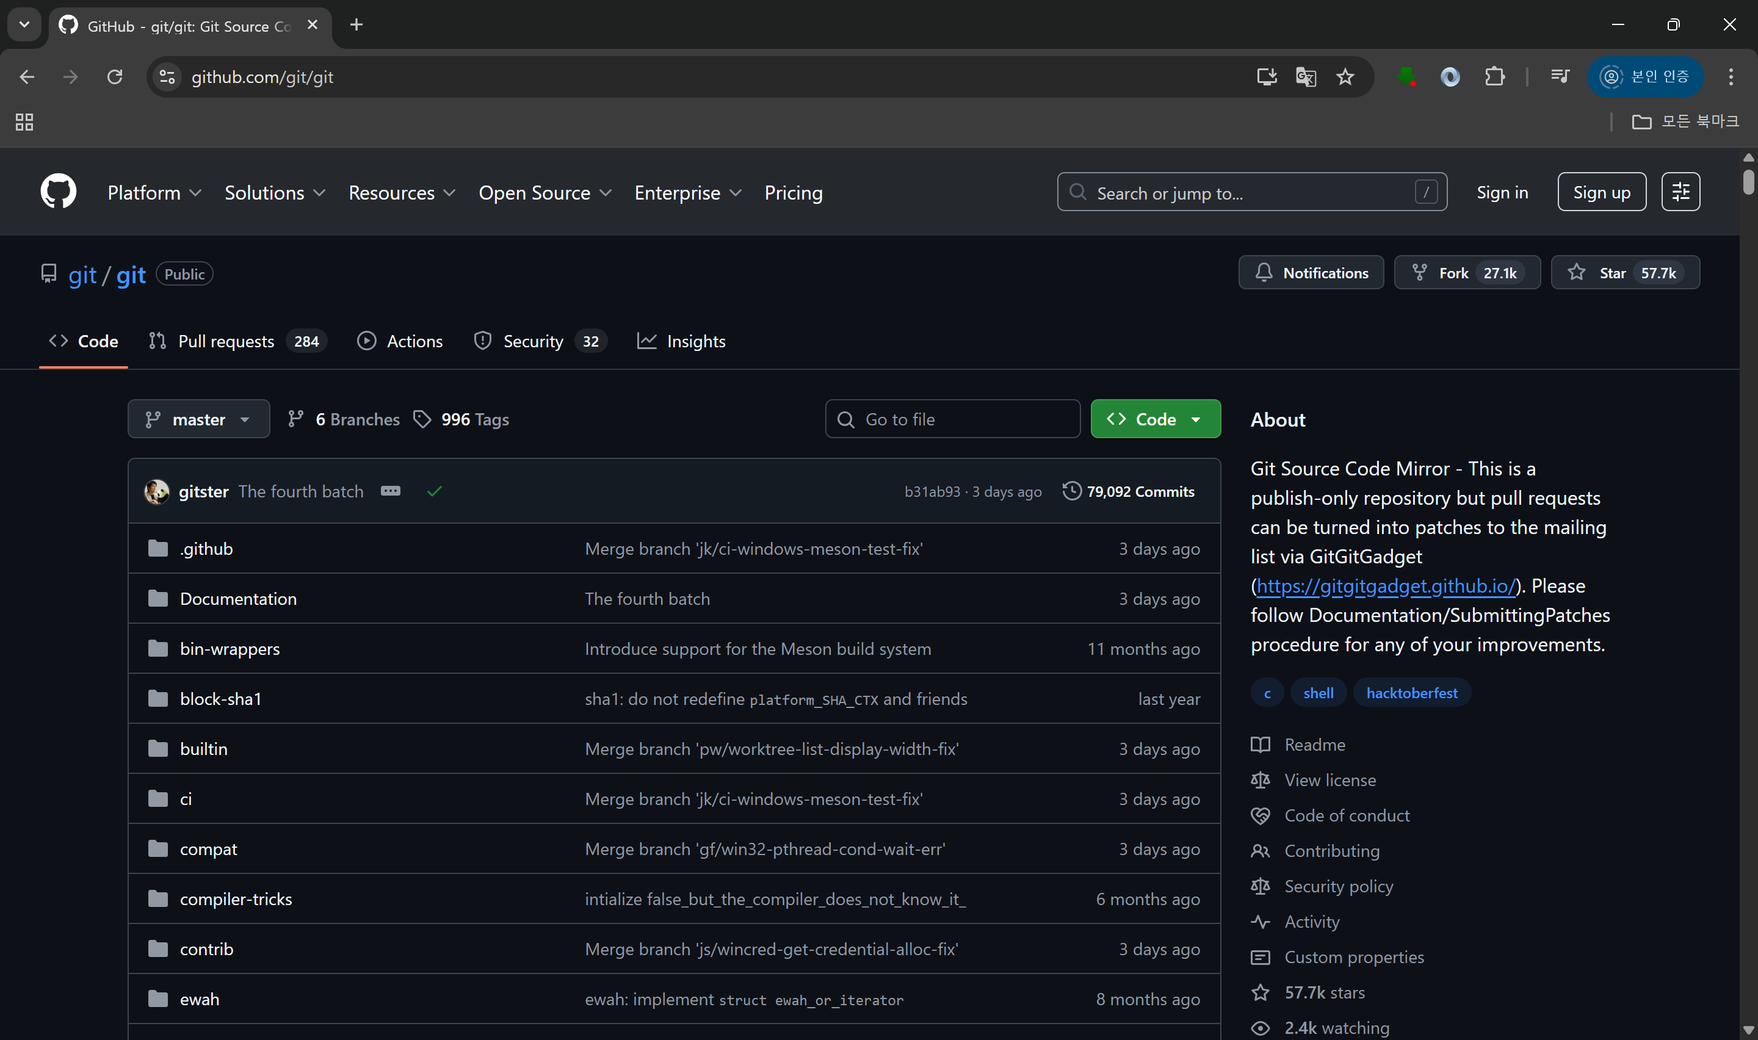Expand the commit message ellipsis for The fourth batch
This screenshot has width=1758, height=1040.
coord(390,491)
